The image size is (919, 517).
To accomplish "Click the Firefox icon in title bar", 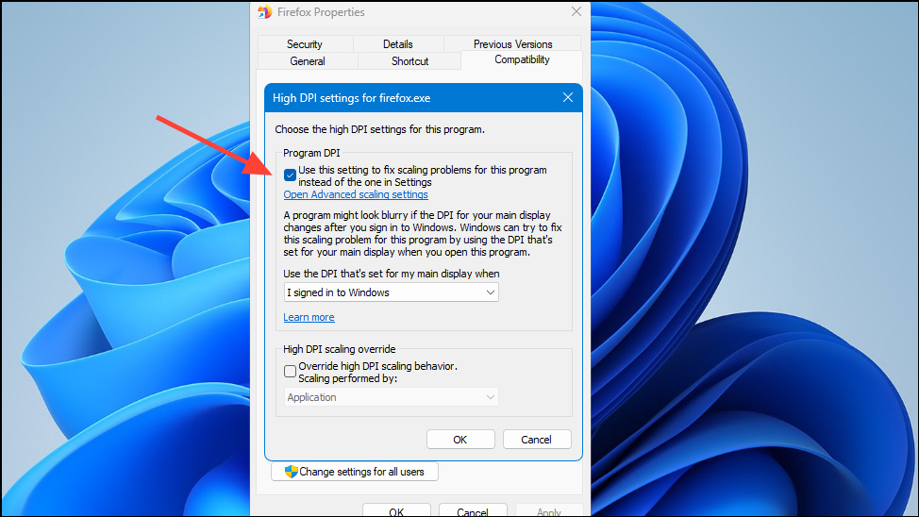I will pos(265,11).
